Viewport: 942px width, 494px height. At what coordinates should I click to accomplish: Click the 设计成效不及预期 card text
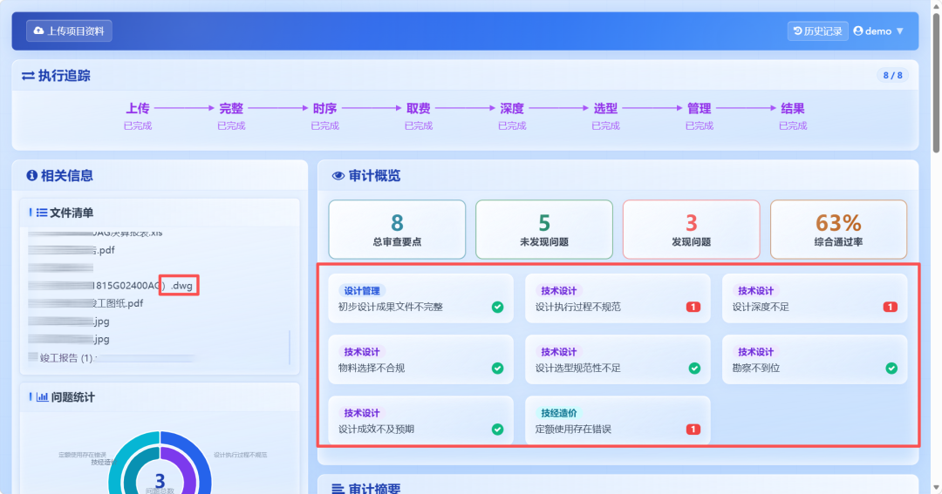(x=376, y=430)
